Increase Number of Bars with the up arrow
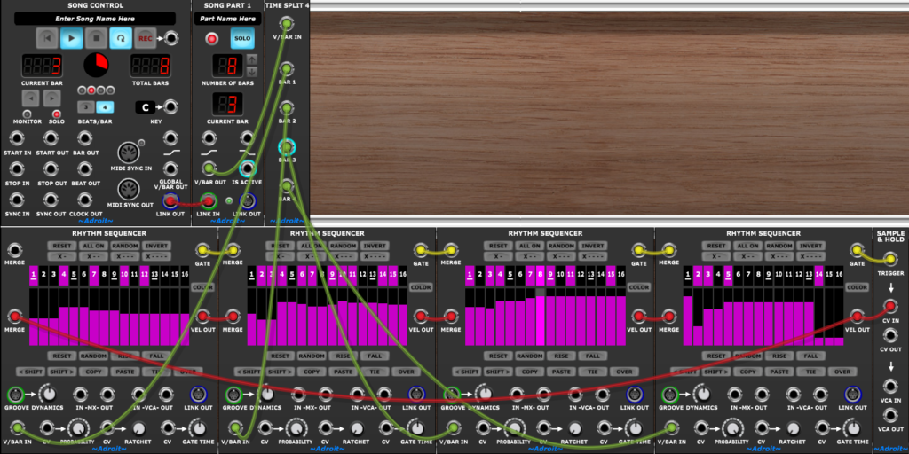 coord(251,59)
